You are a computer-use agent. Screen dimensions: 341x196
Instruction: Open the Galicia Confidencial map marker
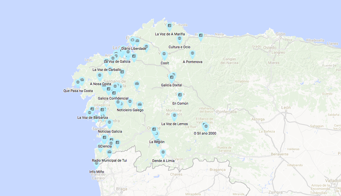tap(114, 94)
